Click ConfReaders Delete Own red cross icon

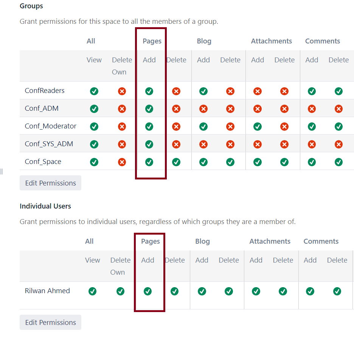(122, 91)
